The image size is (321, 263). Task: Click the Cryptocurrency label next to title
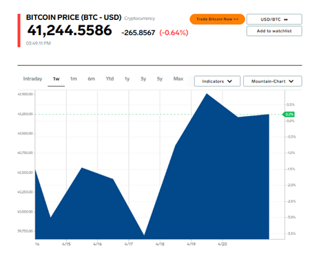[140, 19]
